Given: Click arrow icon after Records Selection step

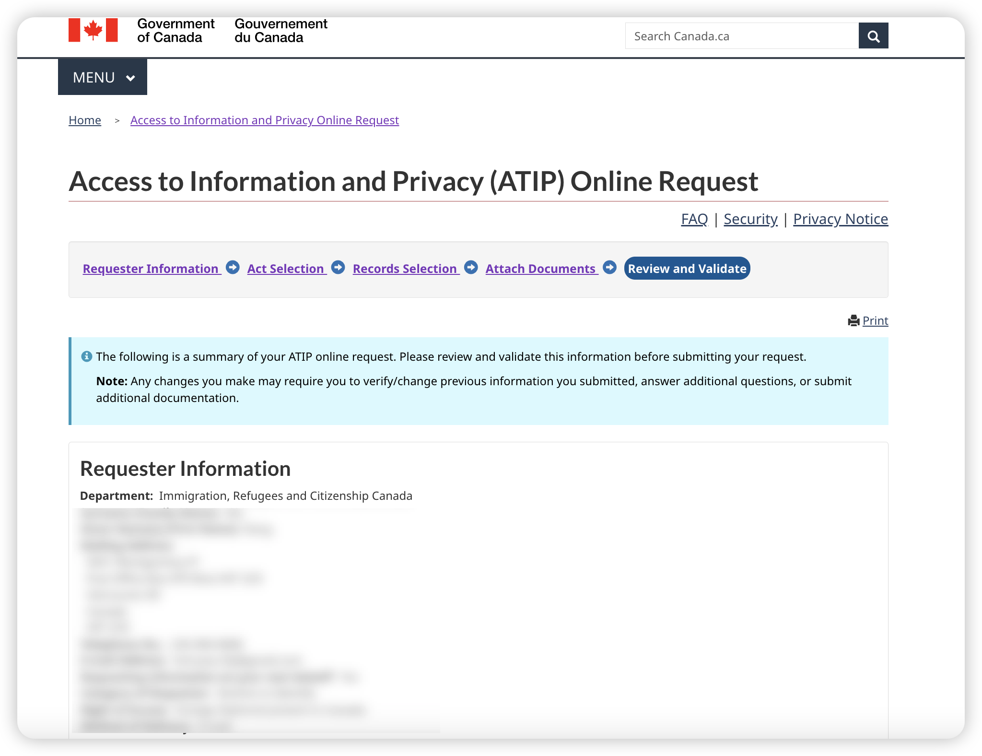Looking at the screenshot, I should point(471,268).
